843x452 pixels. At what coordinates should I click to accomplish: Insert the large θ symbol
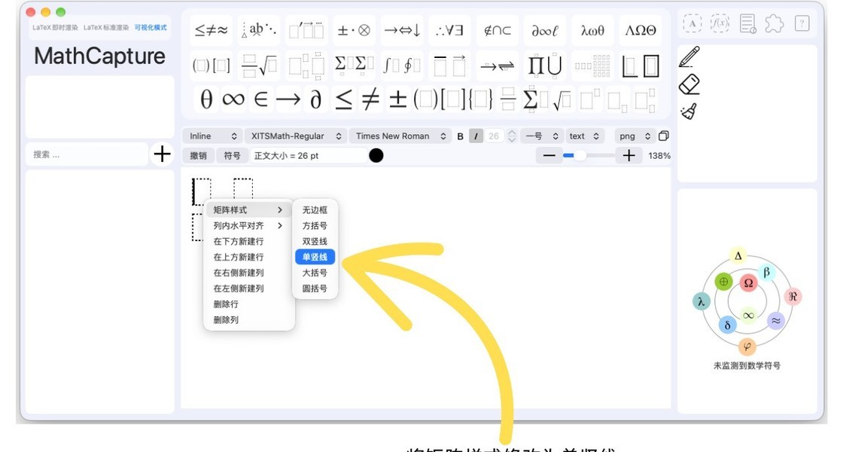click(x=206, y=99)
